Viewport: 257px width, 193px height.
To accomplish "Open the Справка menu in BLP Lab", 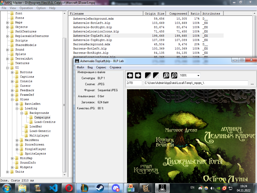I will [115, 67].
